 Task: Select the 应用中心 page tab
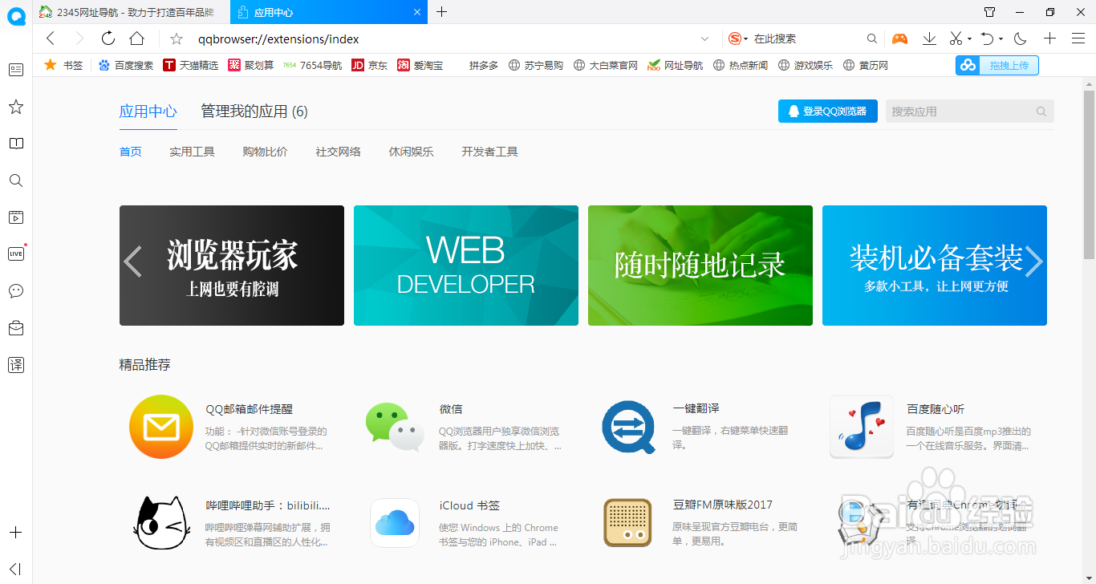click(148, 112)
